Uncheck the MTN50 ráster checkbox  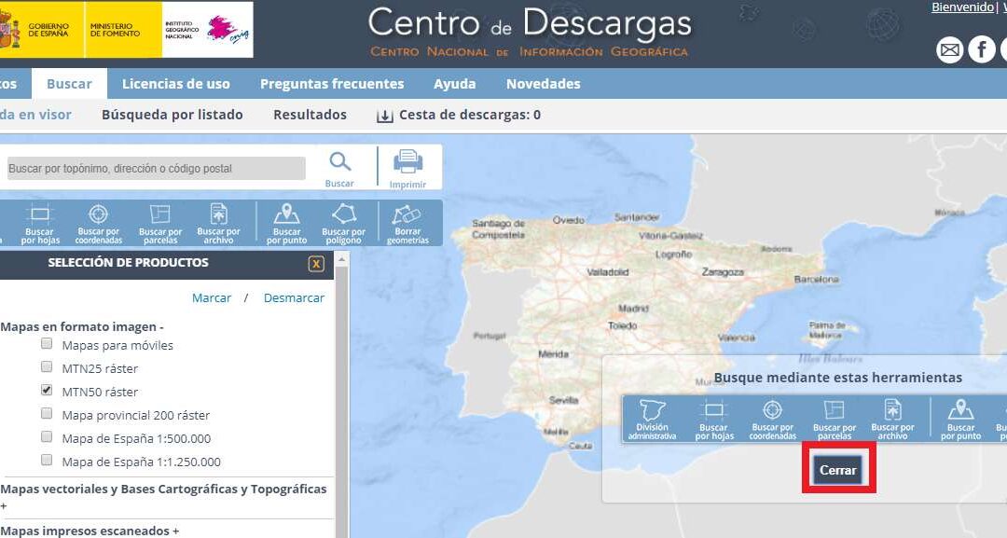pos(47,390)
